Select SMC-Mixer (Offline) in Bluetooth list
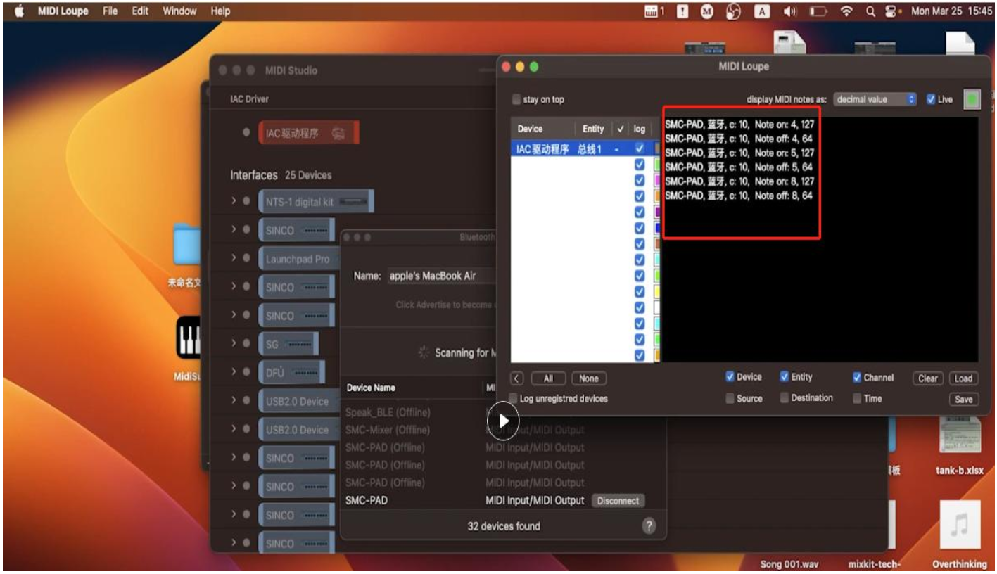The image size is (997, 574). pyautogui.click(x=388, y=430)
